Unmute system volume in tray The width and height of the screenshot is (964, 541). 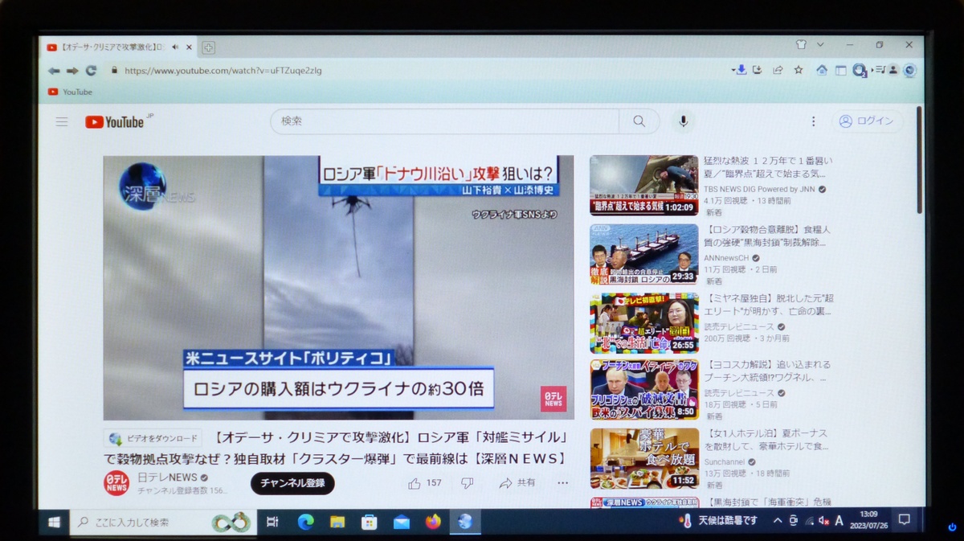coord(823,522)
